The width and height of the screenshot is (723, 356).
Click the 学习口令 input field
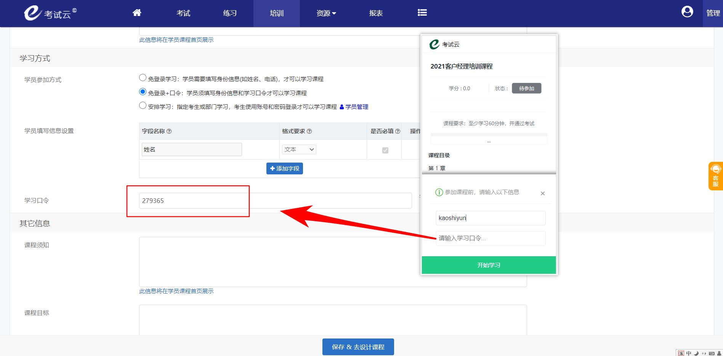(x=275, y=201)
